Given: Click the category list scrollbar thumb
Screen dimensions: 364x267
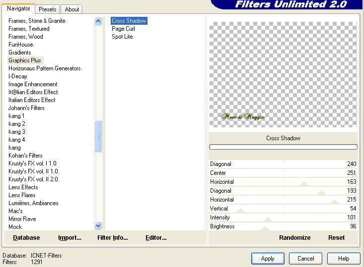Looking at the screenshot, I should (x=98, y=136).
